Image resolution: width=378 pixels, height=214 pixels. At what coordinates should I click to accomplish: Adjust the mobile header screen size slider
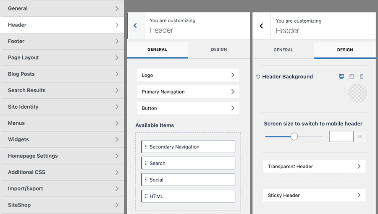(294, 136)
